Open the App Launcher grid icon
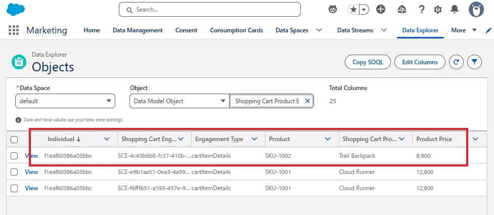This screenshot has width=494, height=215. click(14, 30)
